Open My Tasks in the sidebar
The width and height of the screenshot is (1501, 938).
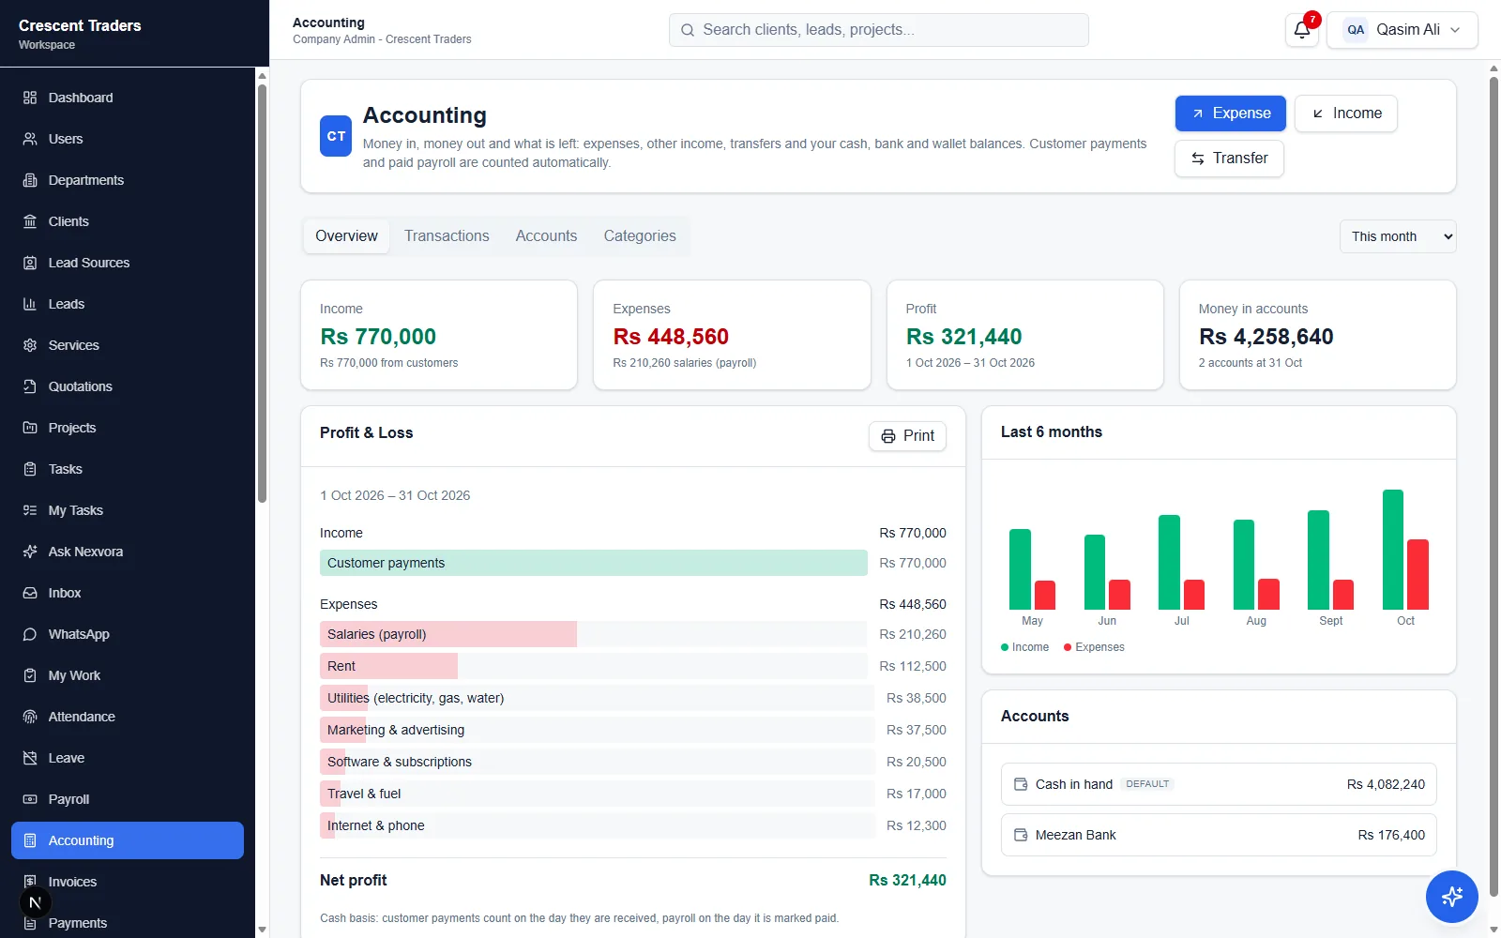coord(128,510)
